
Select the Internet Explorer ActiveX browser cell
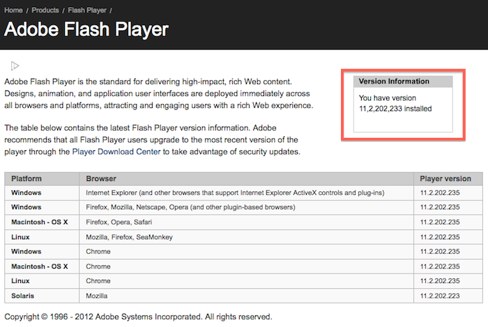pyautogui.click(x=236, y=192)
